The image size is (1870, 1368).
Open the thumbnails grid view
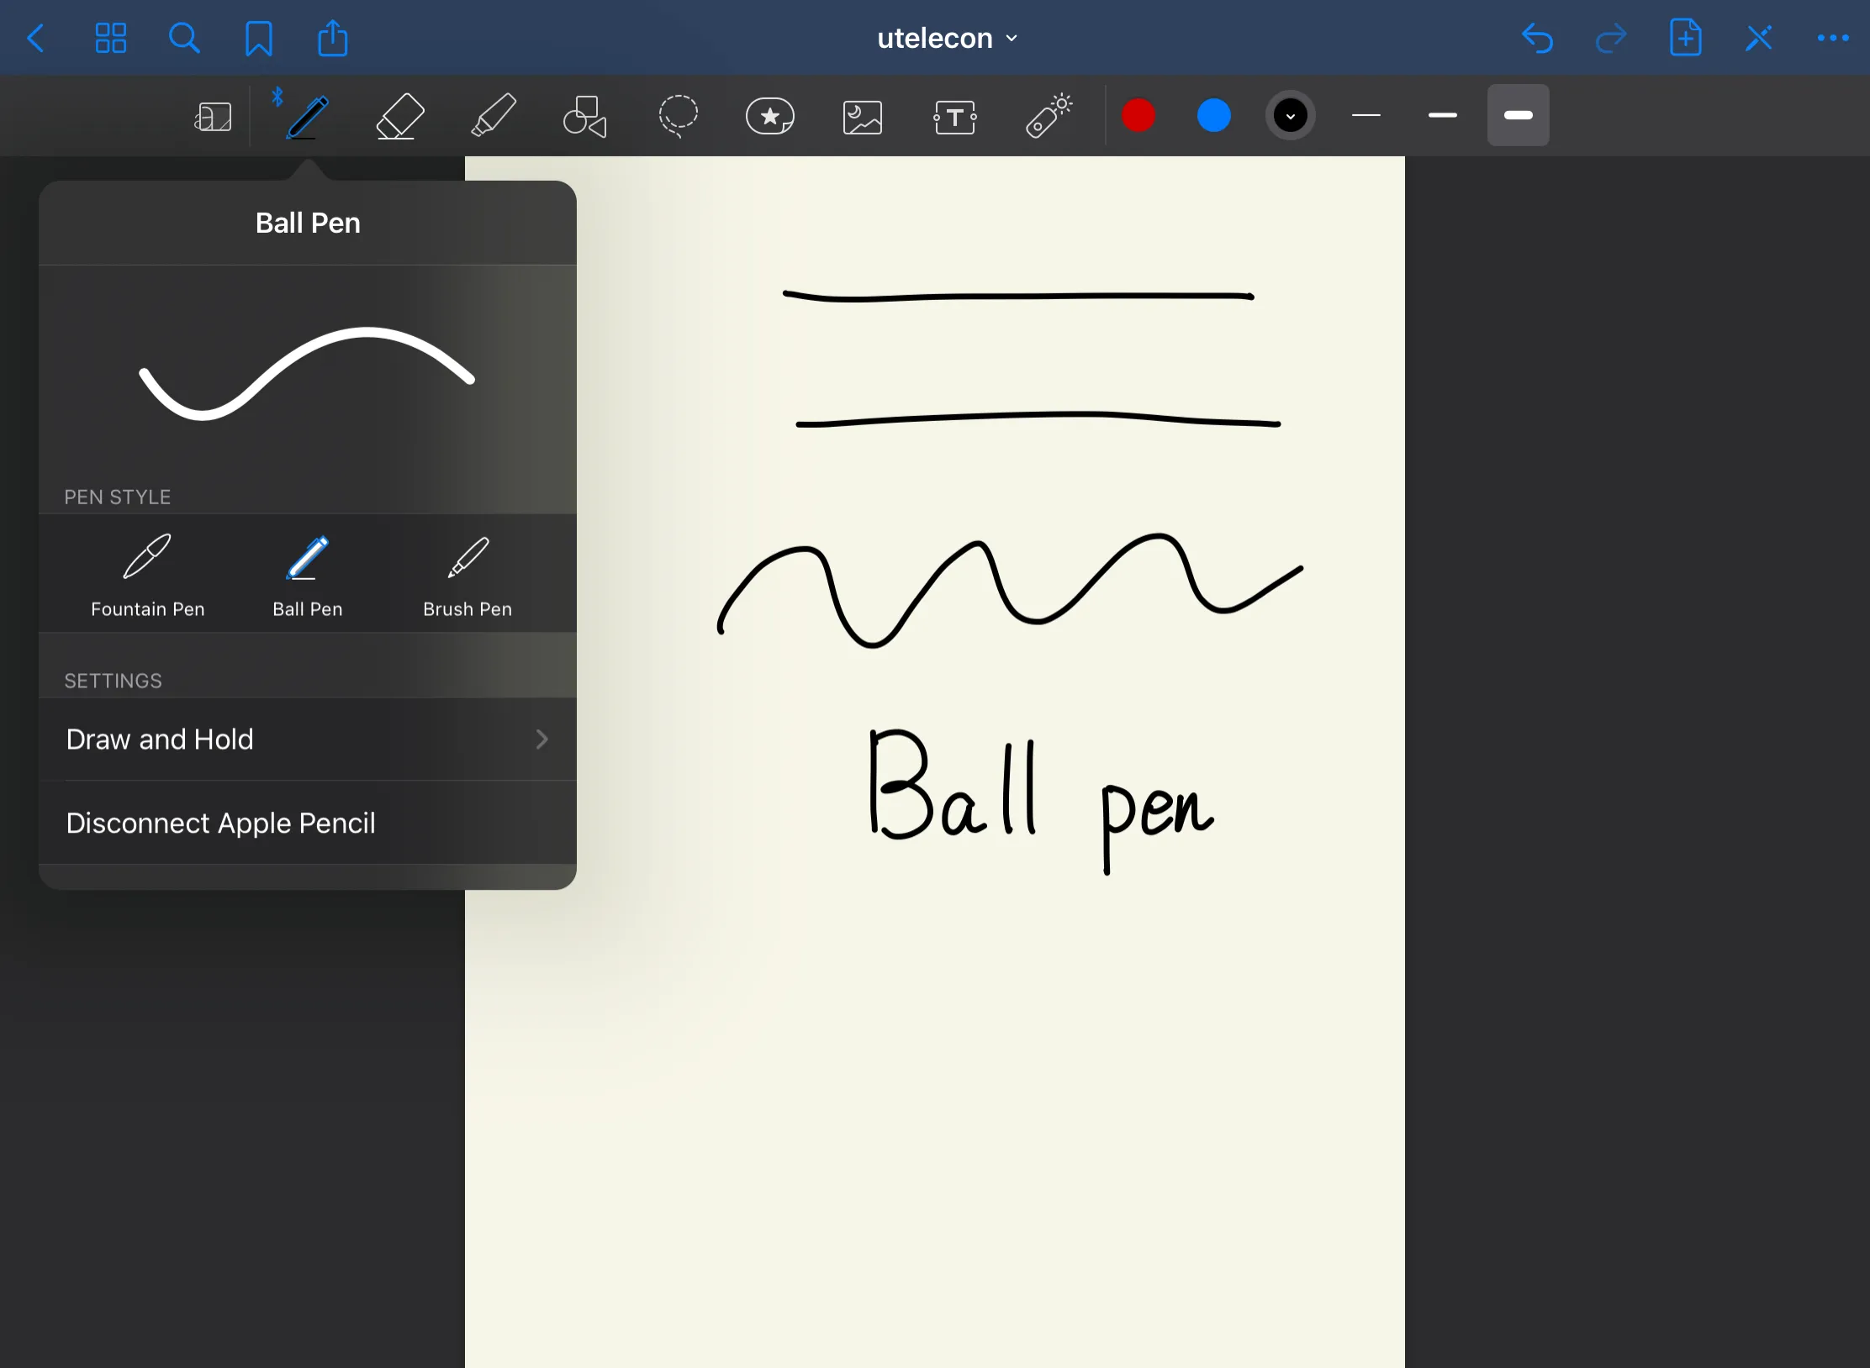pyautogui.click(x=110, y=39)
